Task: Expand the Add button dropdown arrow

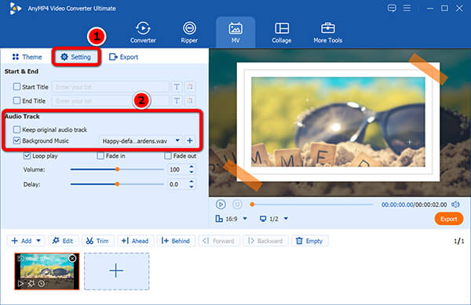Action: point(38,241)
